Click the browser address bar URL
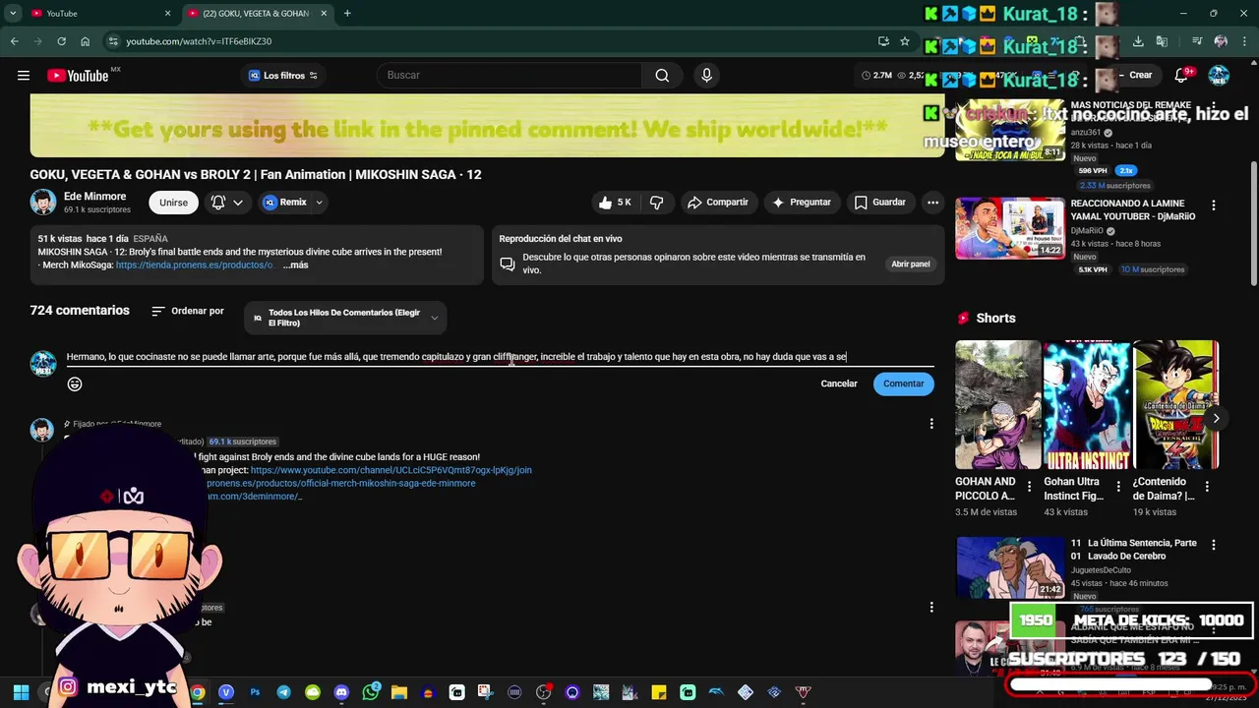This screenshot has height=708, width=1259. pos(199,41)
